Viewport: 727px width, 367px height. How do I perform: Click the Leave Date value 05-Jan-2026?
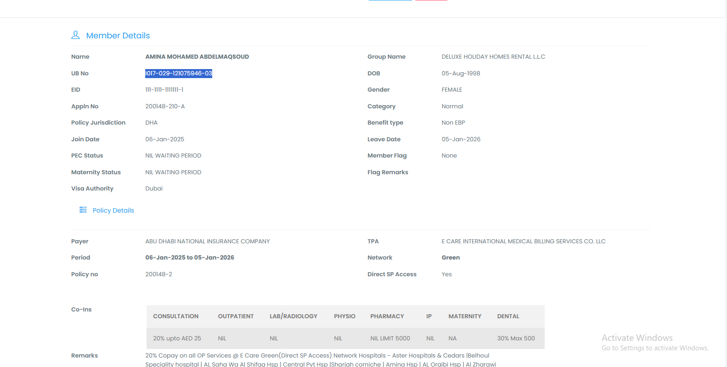(461, 139)
